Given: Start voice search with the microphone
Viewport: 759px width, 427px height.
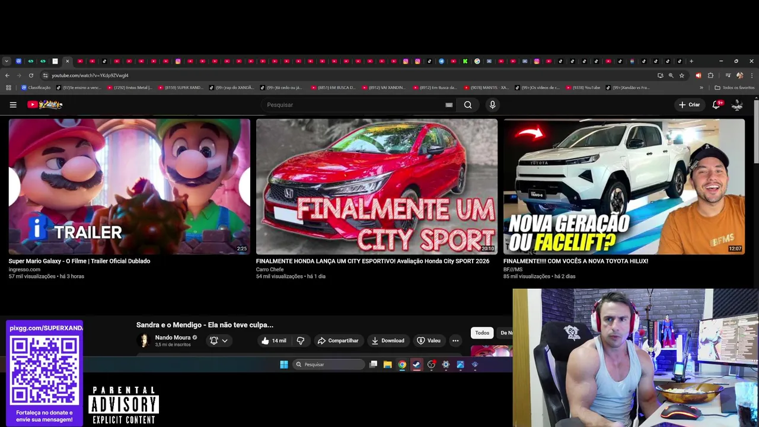Looking at the screenshot, I should click(492, 105).
